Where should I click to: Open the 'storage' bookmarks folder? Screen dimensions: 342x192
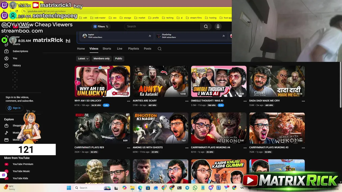point(125,18)
